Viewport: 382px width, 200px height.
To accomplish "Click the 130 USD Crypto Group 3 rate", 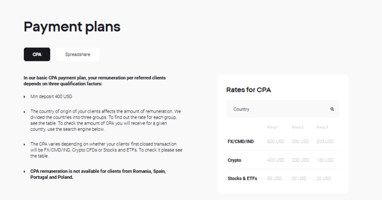I will [325, 160].
